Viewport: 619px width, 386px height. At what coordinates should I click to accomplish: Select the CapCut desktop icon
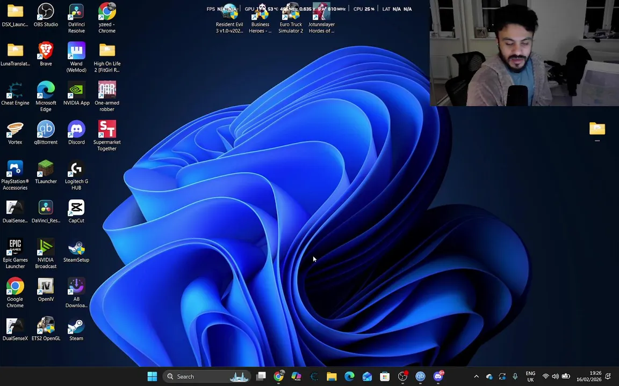[x=76, y=212]
